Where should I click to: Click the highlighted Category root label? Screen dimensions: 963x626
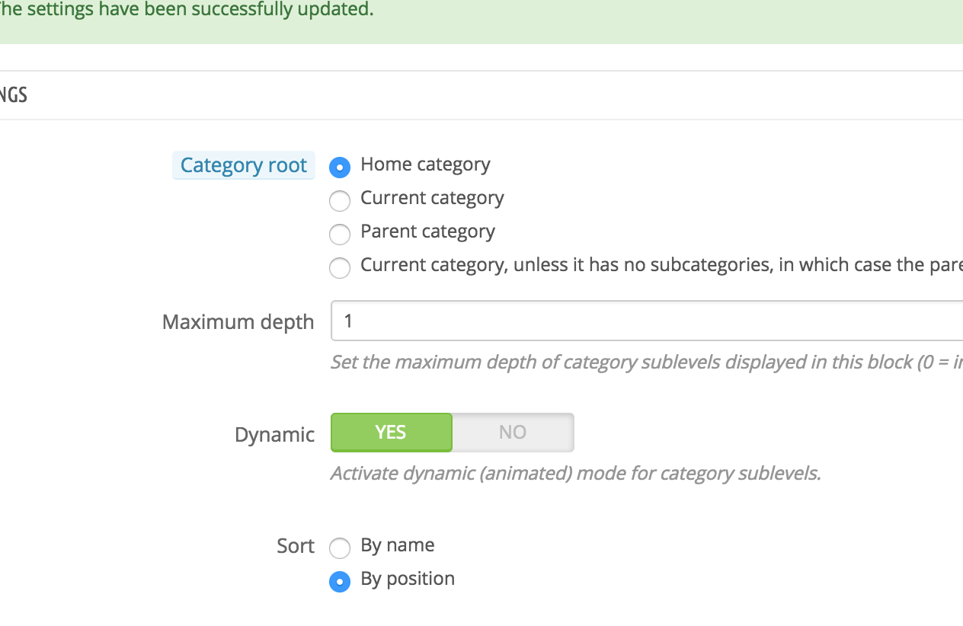click(x=244, y=165)
